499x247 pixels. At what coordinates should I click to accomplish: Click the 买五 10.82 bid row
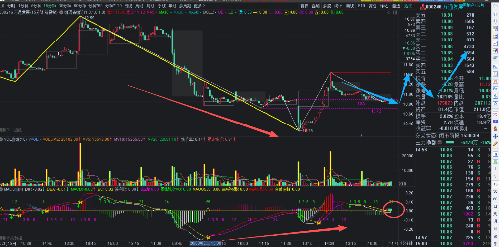[x=453, y=71]
